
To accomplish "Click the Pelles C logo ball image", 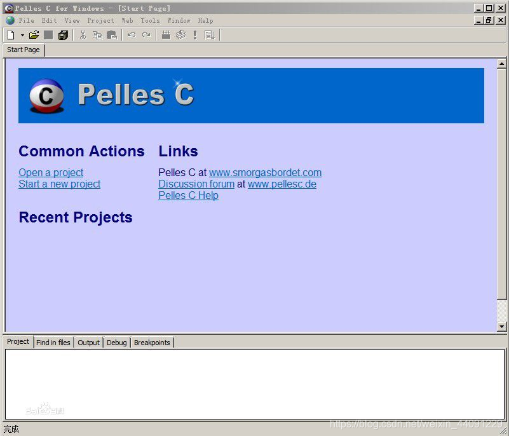I will [46, 96].
